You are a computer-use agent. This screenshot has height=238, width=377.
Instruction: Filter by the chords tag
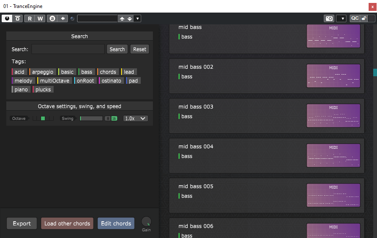[108, 72]
